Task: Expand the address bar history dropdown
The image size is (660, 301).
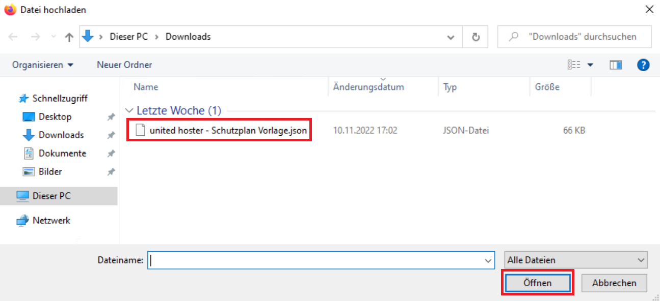Action: pos(451,37)
